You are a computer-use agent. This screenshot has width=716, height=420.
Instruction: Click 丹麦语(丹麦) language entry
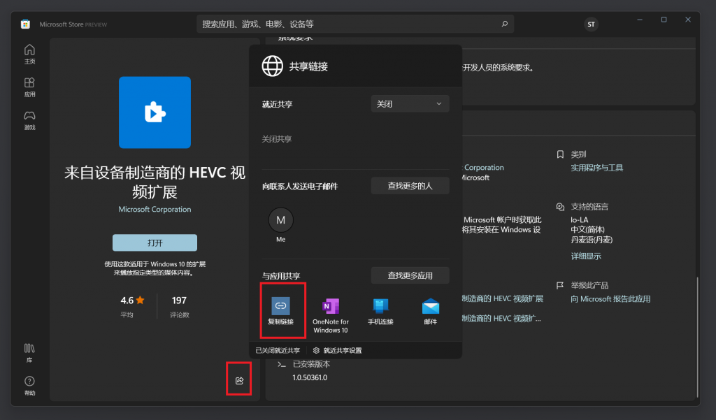[x=592, y=240]
